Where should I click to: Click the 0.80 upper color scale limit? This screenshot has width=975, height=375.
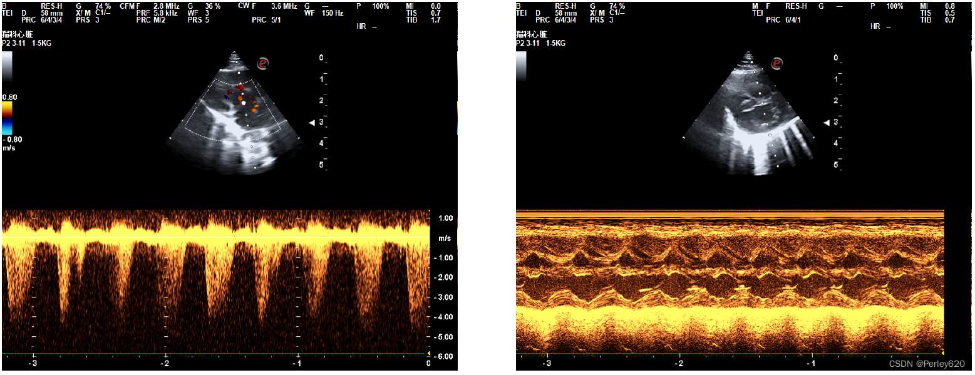[9, 98]
